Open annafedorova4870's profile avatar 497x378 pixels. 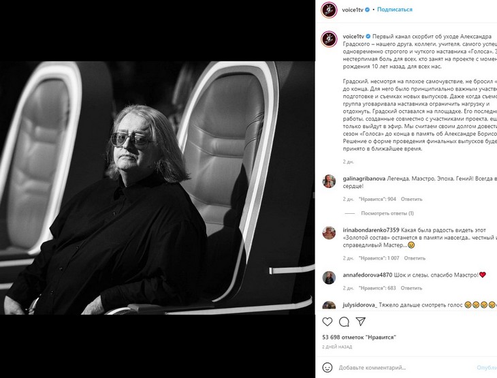(329, 278)
